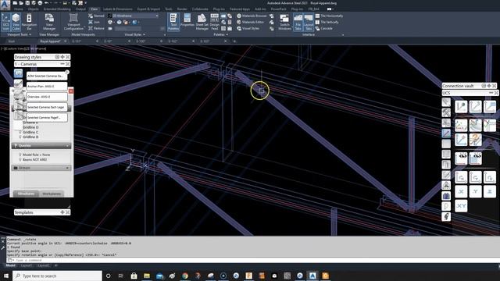Open the Materials Editor

coord(250,22)
